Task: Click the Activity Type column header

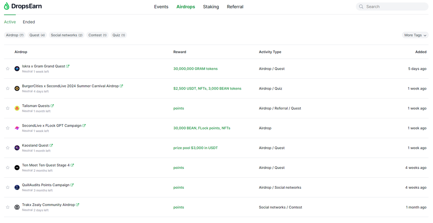Action: pyautogui.click(x=270, y=52)
